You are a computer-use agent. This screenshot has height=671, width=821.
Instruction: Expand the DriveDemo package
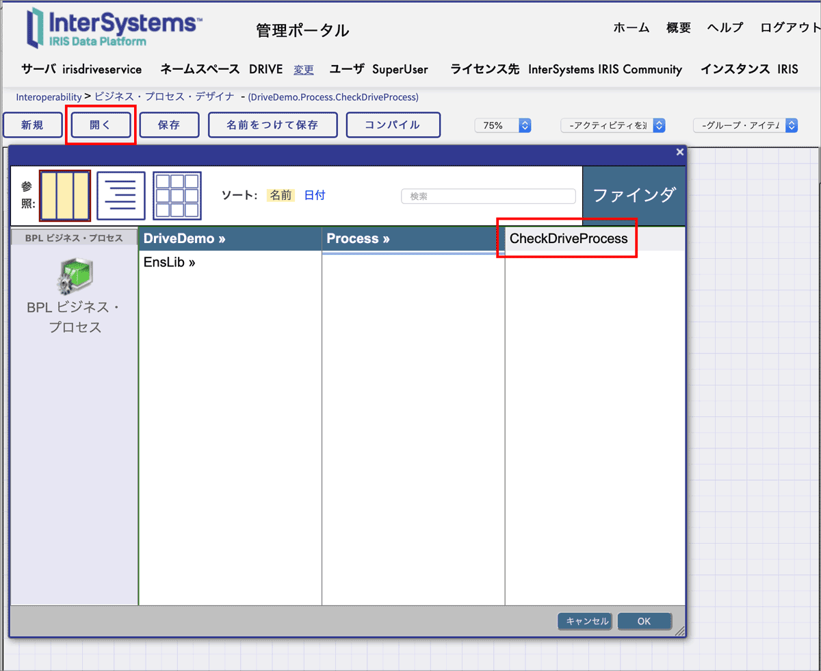(x=230, y=238)
